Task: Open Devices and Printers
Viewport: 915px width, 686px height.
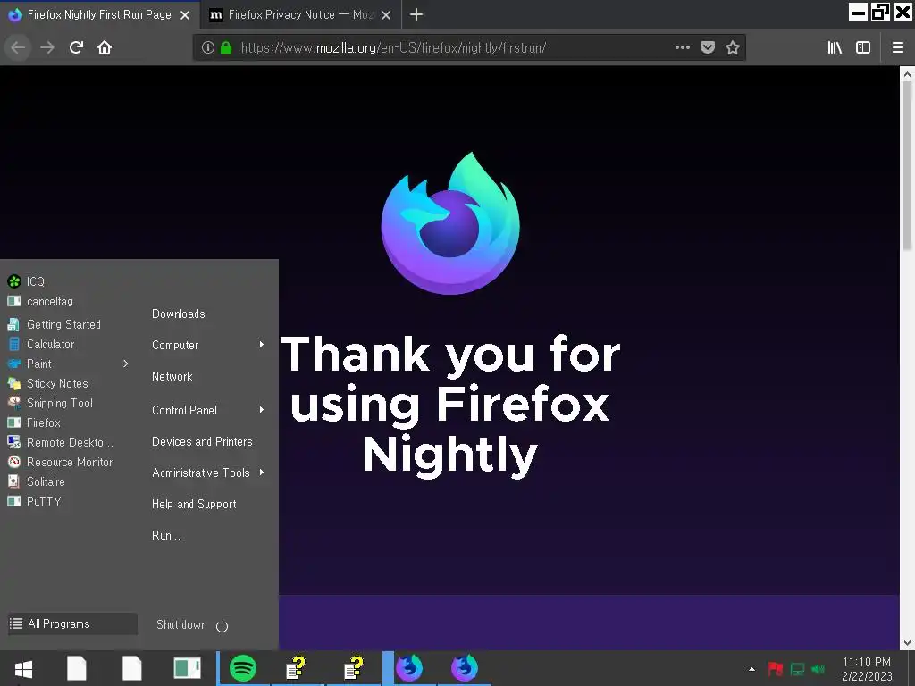Action: pos(203,441)
